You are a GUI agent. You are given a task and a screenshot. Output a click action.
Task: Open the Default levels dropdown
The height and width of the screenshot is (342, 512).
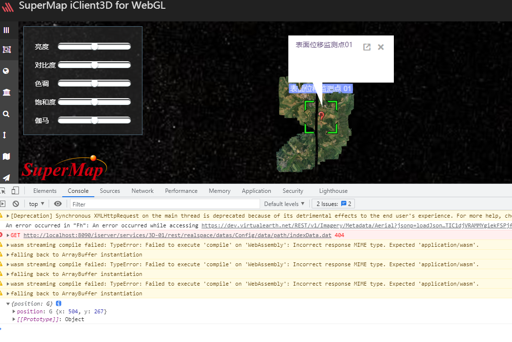tap(284, 204)
